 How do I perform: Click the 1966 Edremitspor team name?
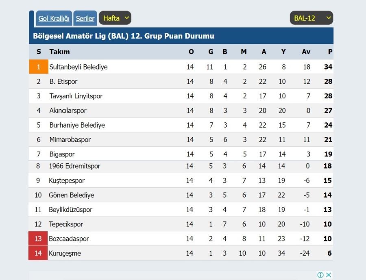pyautogui.click(x=74, y=166)
